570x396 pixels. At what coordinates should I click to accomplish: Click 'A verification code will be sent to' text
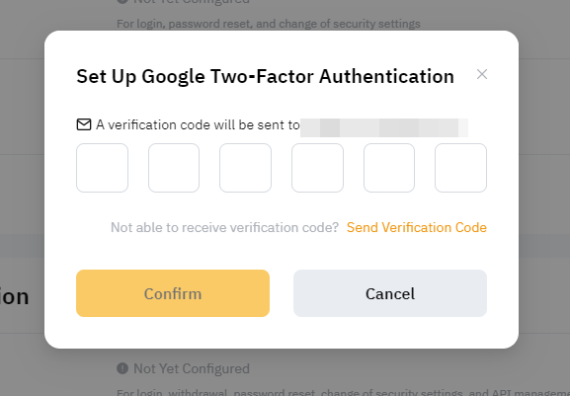click(x=198, y=124)
